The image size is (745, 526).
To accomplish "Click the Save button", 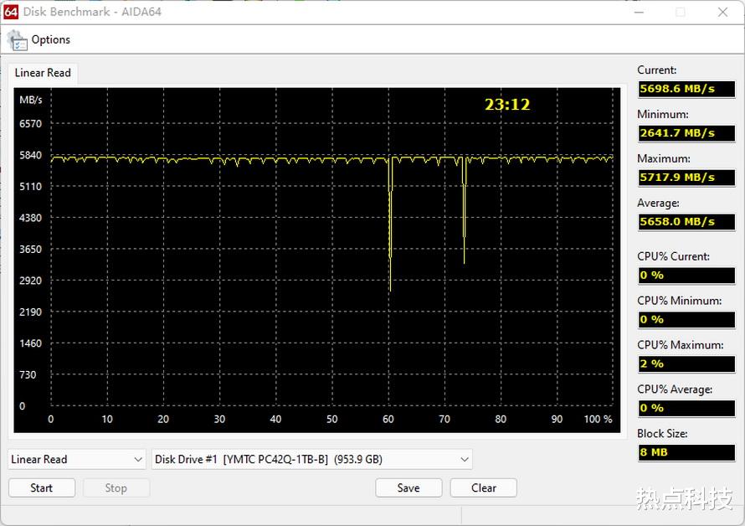I will (x=408, y=488).
